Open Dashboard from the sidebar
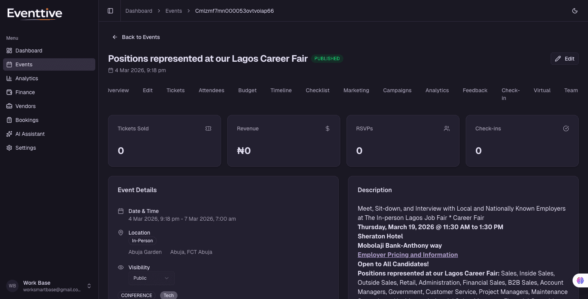 pos(29,51)
